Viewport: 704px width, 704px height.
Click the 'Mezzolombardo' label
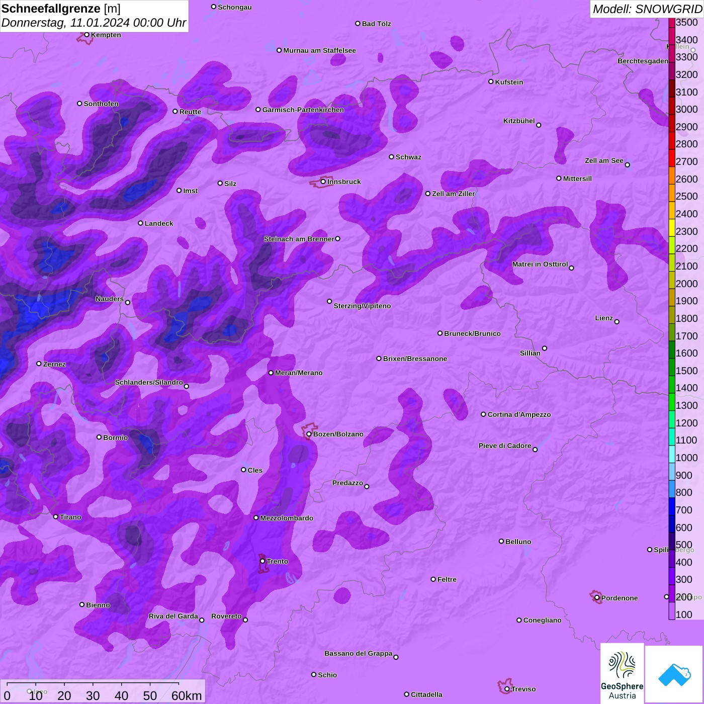tap(287, 518)
